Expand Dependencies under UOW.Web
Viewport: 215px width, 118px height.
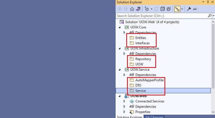tap(124, 107)
